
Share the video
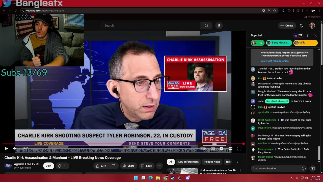tap(128, 166)
